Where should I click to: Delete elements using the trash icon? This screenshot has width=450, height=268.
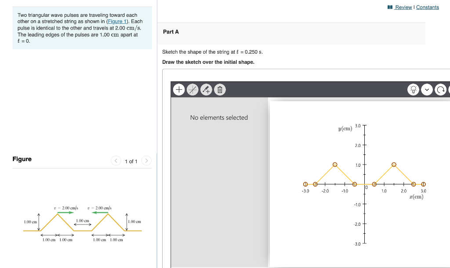coord(219,89)
